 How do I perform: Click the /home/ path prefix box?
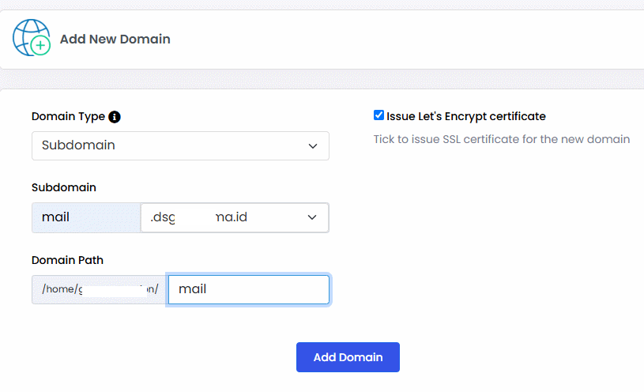[100, 290]
